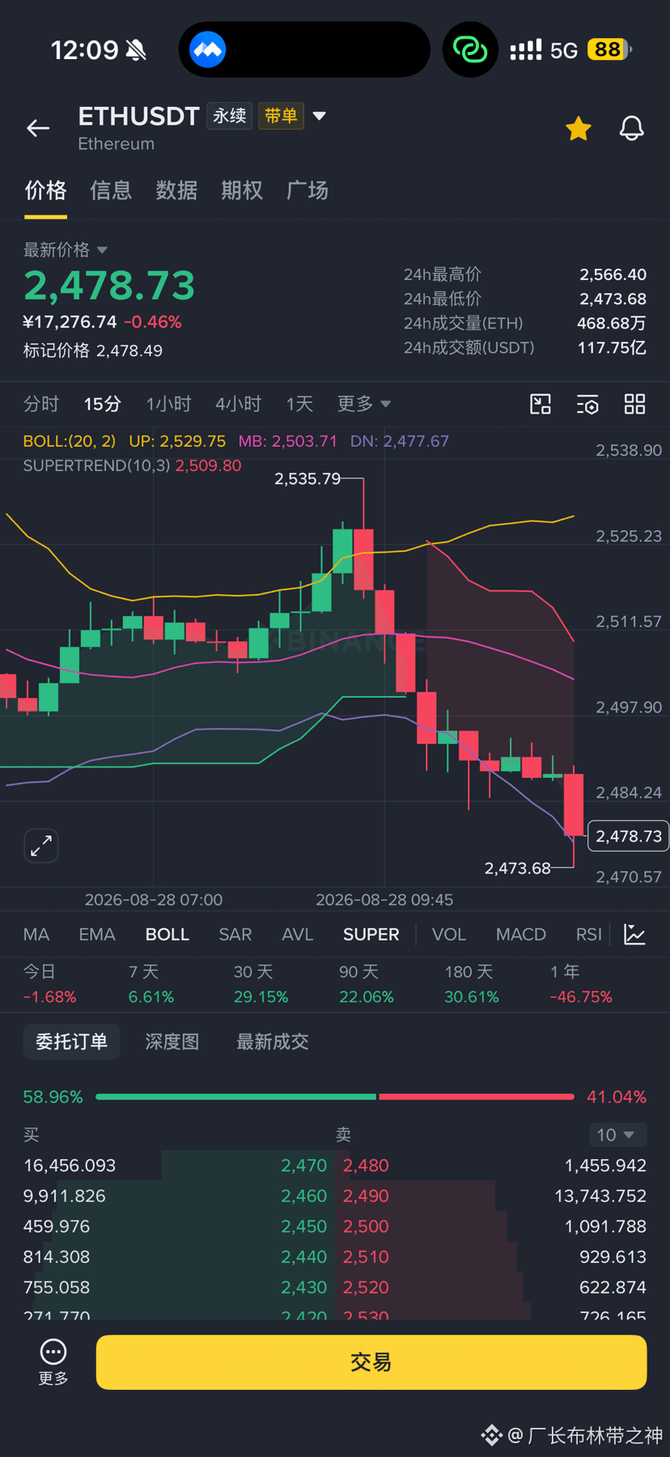Image resolution: width=670 pixels, height=1457 pixels.
Task: Tap bid price 2,470 in order book
Action: (304, 1166)
